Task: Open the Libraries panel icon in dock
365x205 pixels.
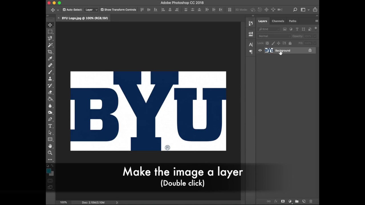Action: [251, 34]
